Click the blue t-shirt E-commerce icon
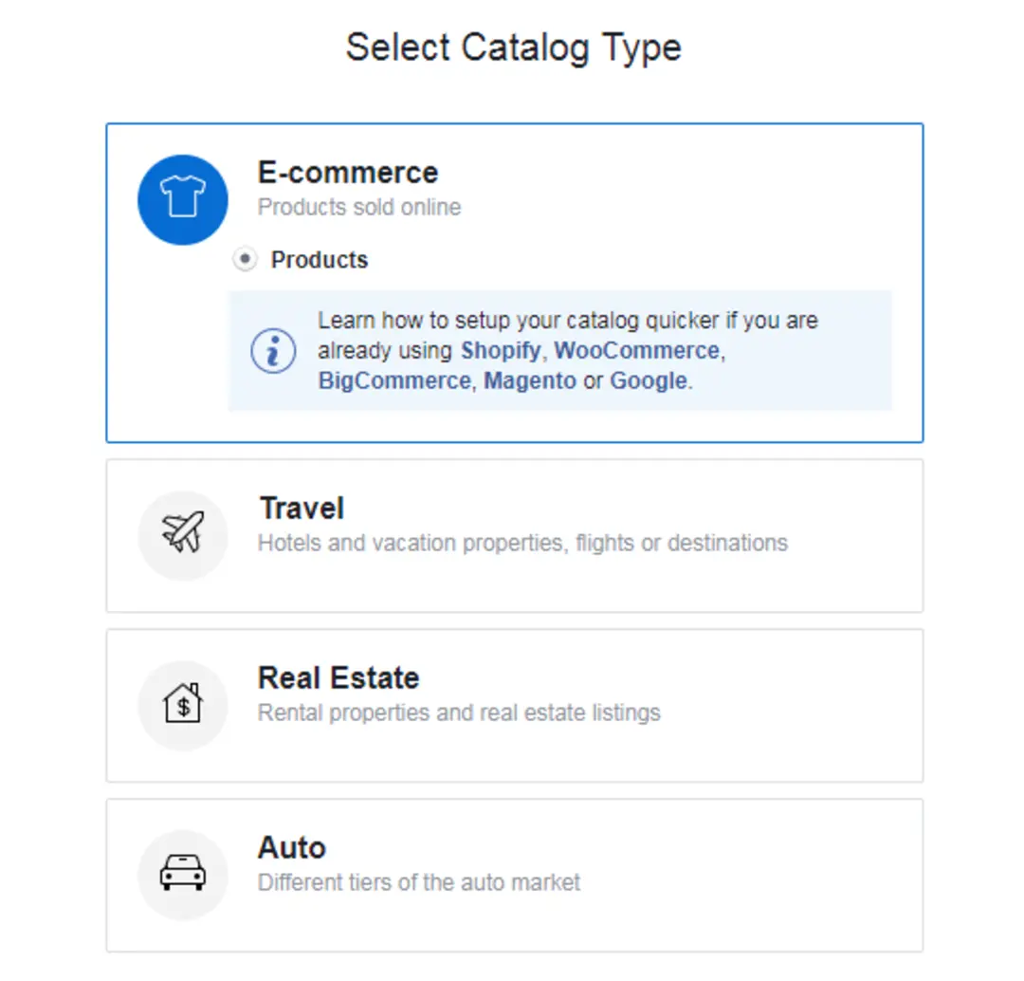This screenshot has height=981, width=1024. 183,200
